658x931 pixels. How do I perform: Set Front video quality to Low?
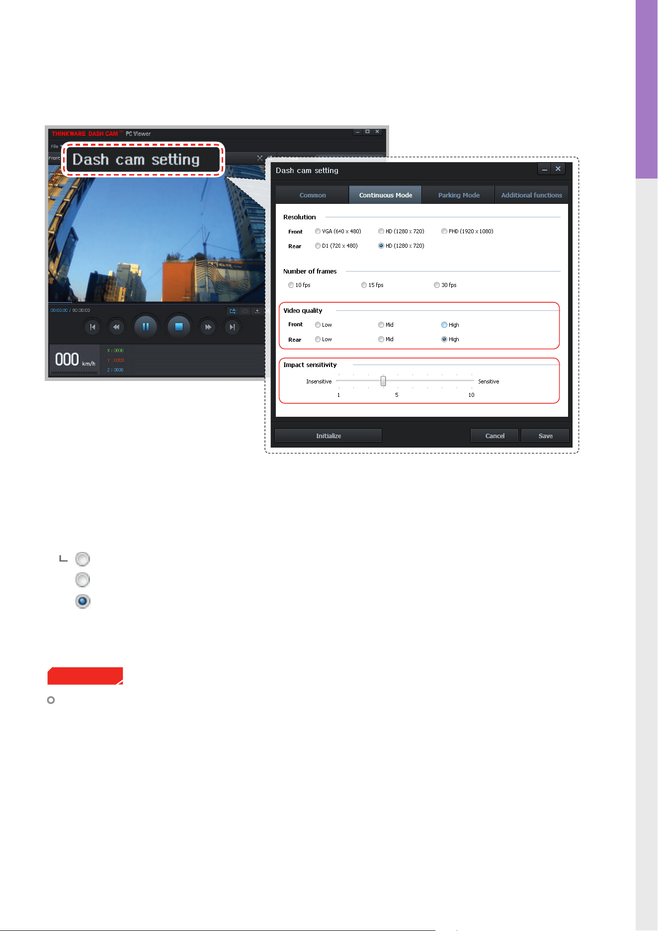coord(318,325)
